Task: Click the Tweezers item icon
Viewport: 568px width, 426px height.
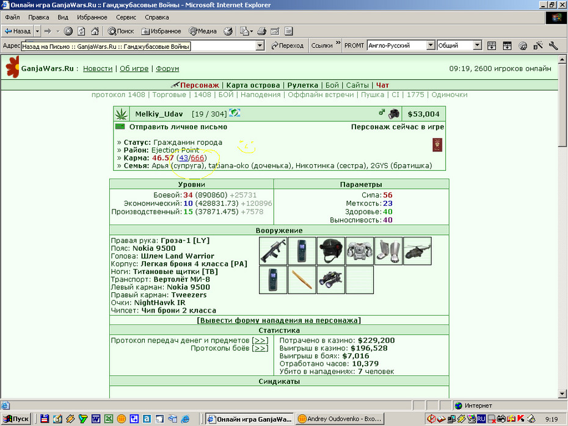Action: [x=302, y=280]
